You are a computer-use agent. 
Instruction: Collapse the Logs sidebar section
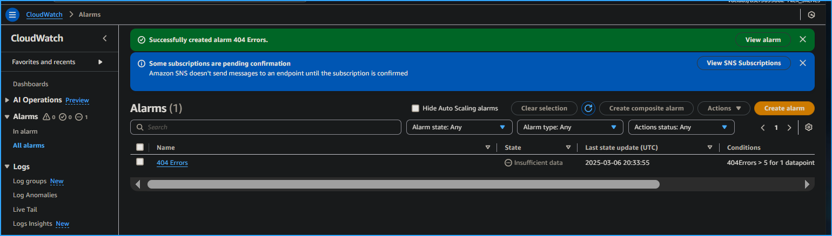[7, 167]
